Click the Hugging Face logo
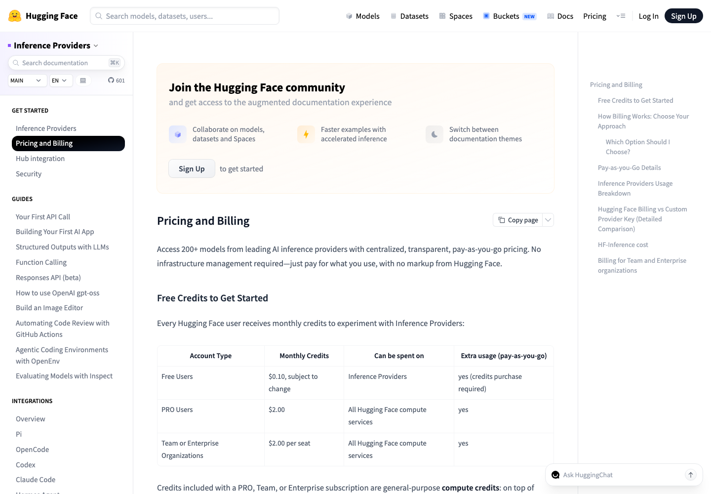 43,16
